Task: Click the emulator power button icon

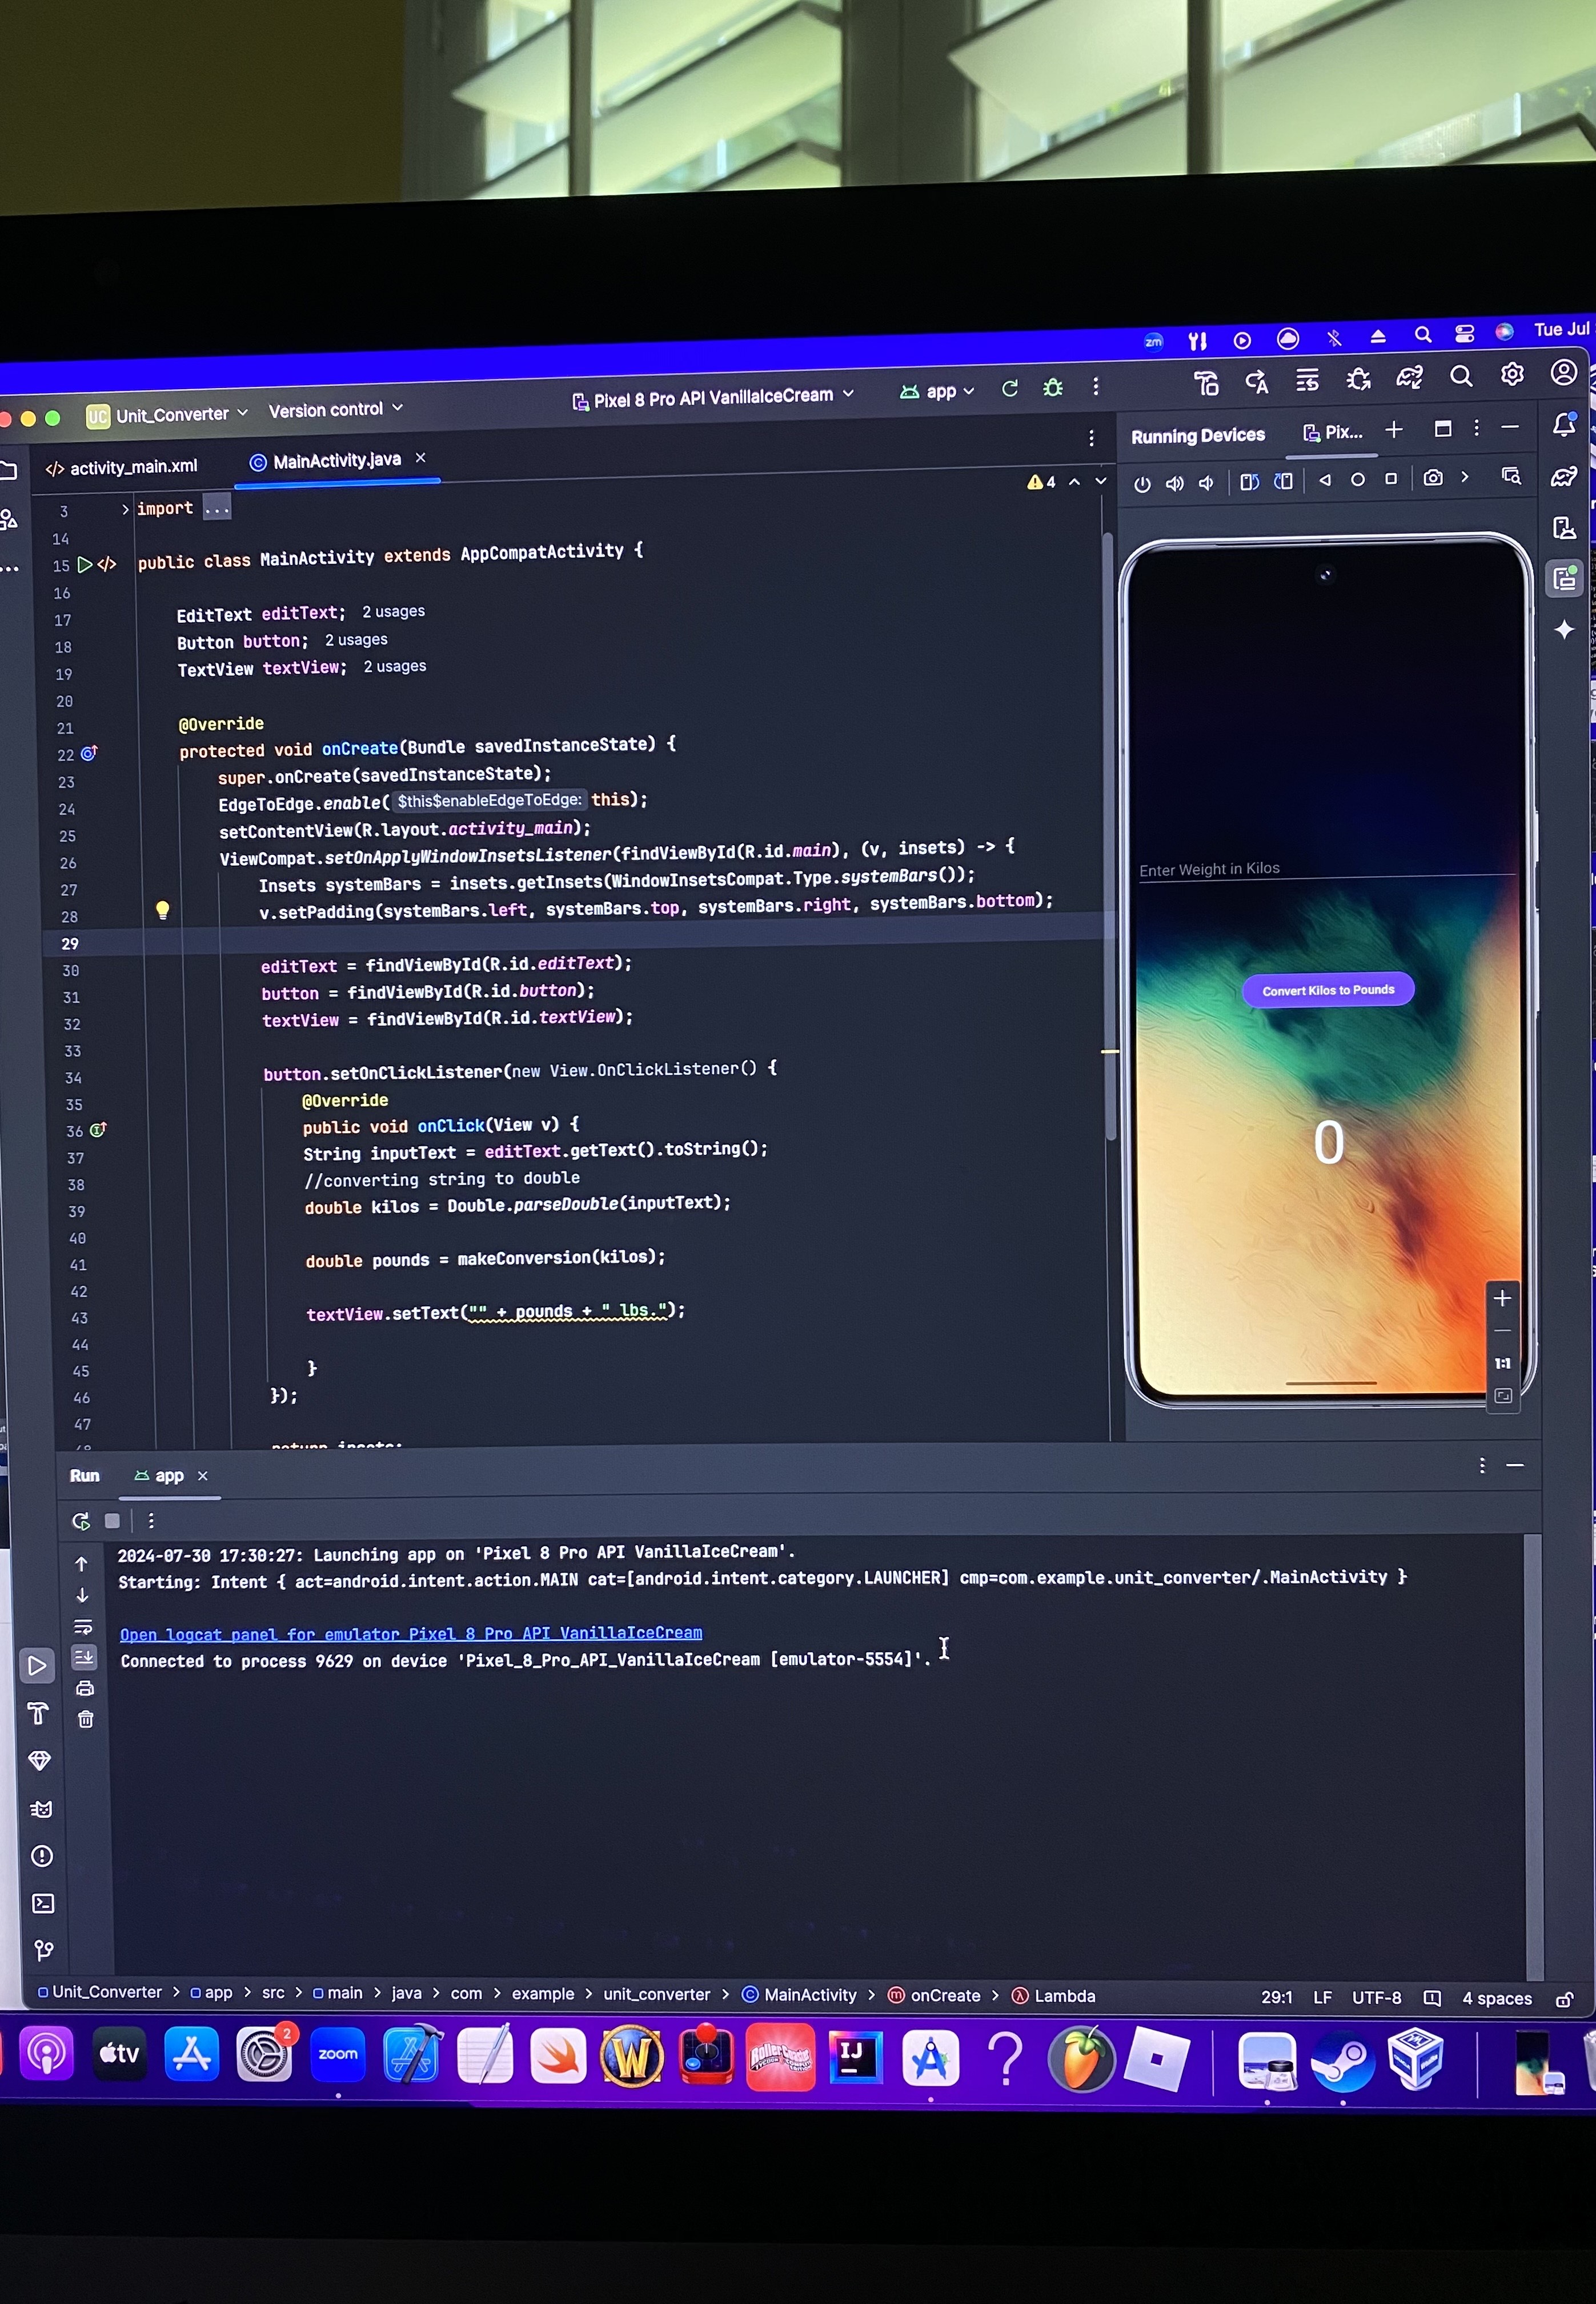Action: [1142, 484]
